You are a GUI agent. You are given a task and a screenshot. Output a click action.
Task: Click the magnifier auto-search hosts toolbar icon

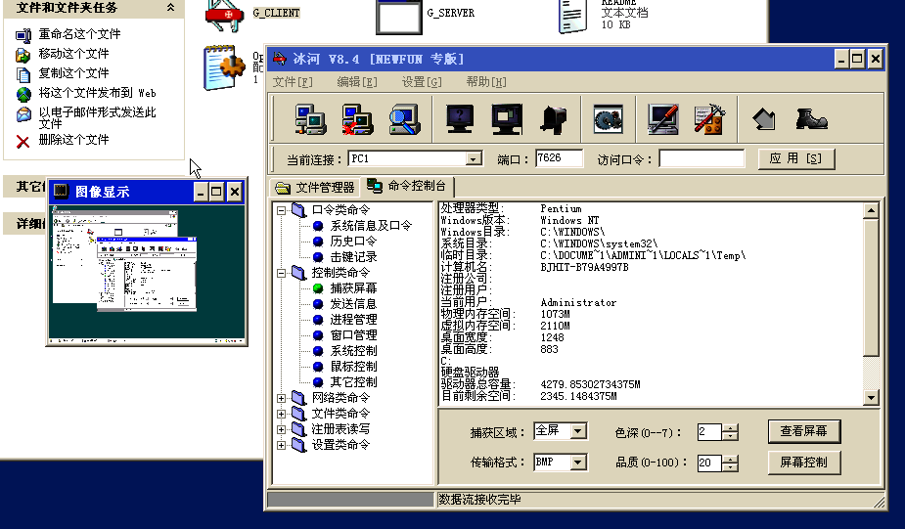click(x=404, y=119)
